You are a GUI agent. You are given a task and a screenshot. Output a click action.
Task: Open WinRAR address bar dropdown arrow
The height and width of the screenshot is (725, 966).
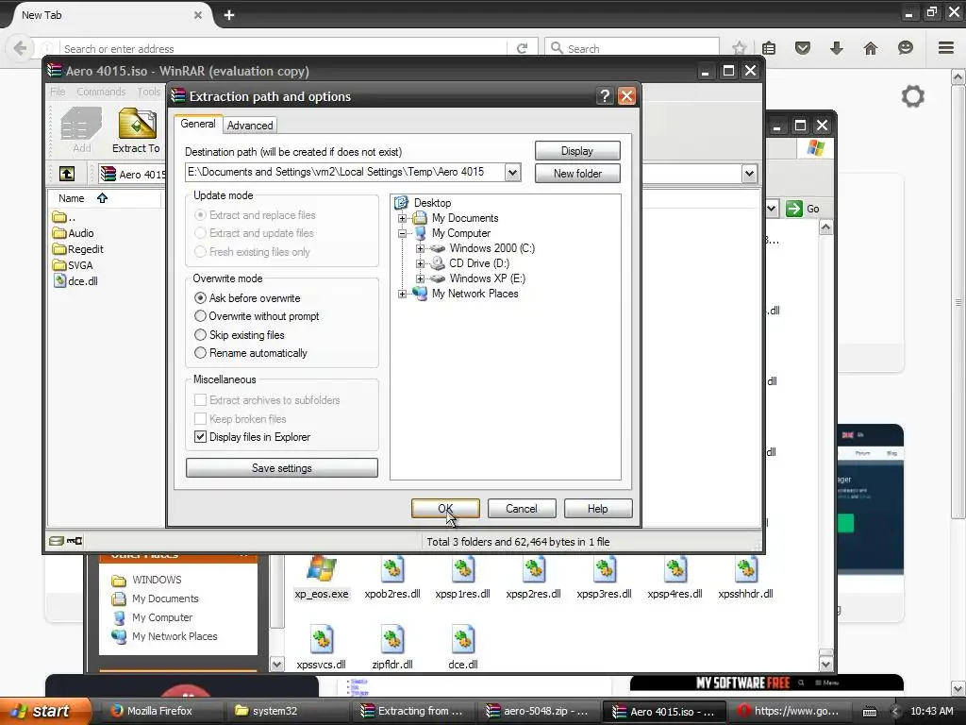point(749,174)
